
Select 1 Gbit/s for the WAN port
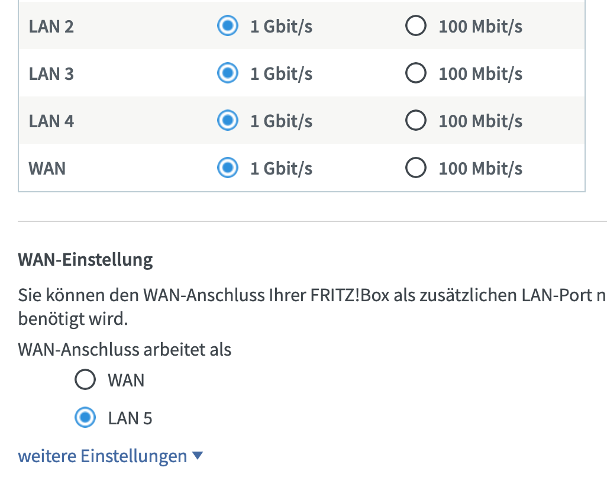(227, 167)
